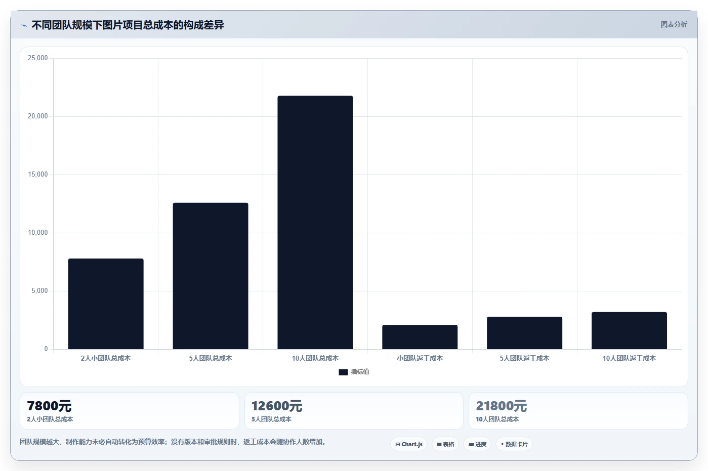Image resolution: width=708 pixels, height=471 pixels.
Task: Click the 2人小团队总成本 bar
Action: point(106,304)
